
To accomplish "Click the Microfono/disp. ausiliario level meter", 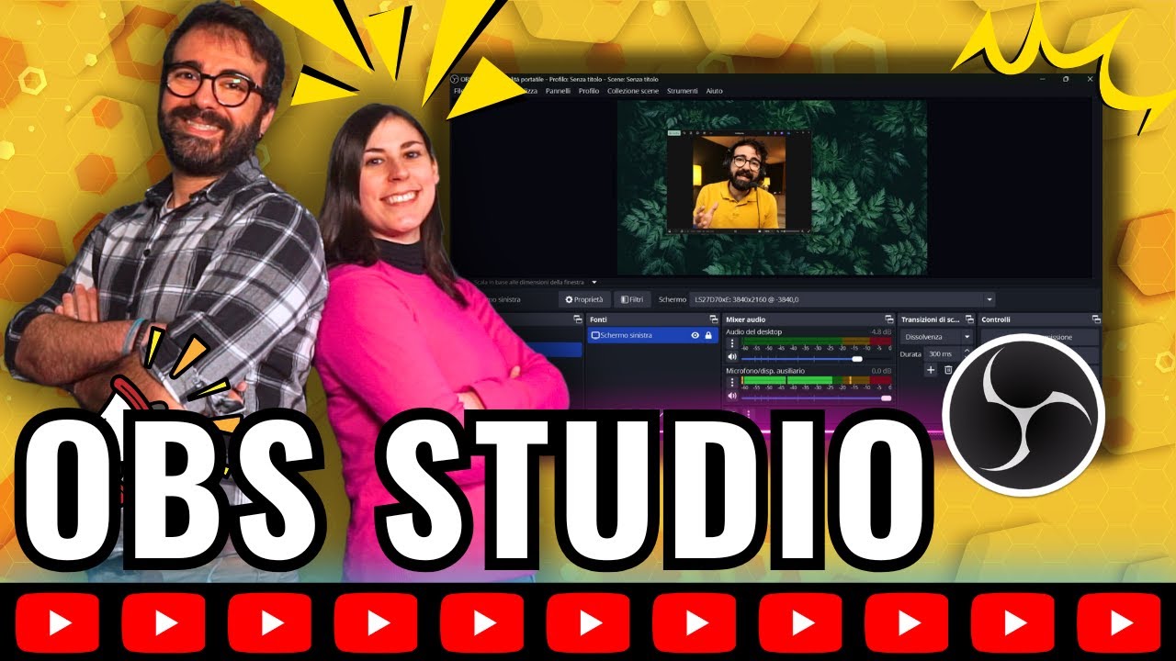I will pos(816,380).
